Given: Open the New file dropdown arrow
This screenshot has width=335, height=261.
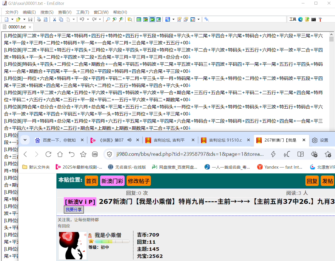Looking at the screenshot, I should point(12,19).
